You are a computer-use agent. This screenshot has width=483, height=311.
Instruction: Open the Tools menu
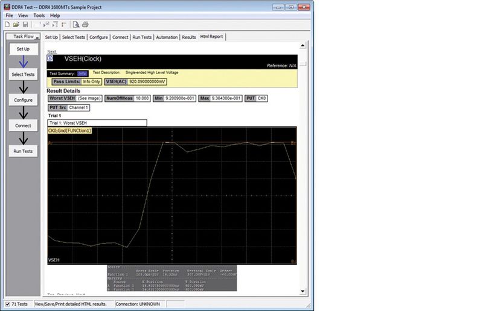point(39,16)
